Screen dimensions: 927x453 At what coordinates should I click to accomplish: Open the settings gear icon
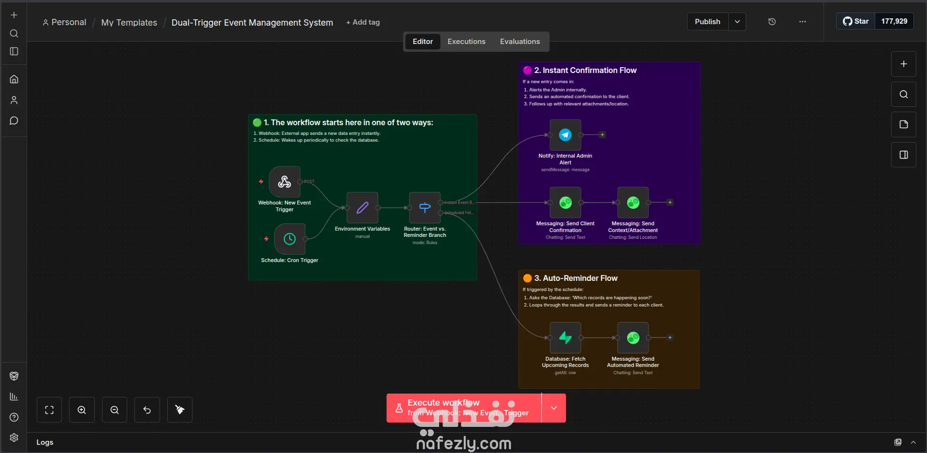pos(14,438)
